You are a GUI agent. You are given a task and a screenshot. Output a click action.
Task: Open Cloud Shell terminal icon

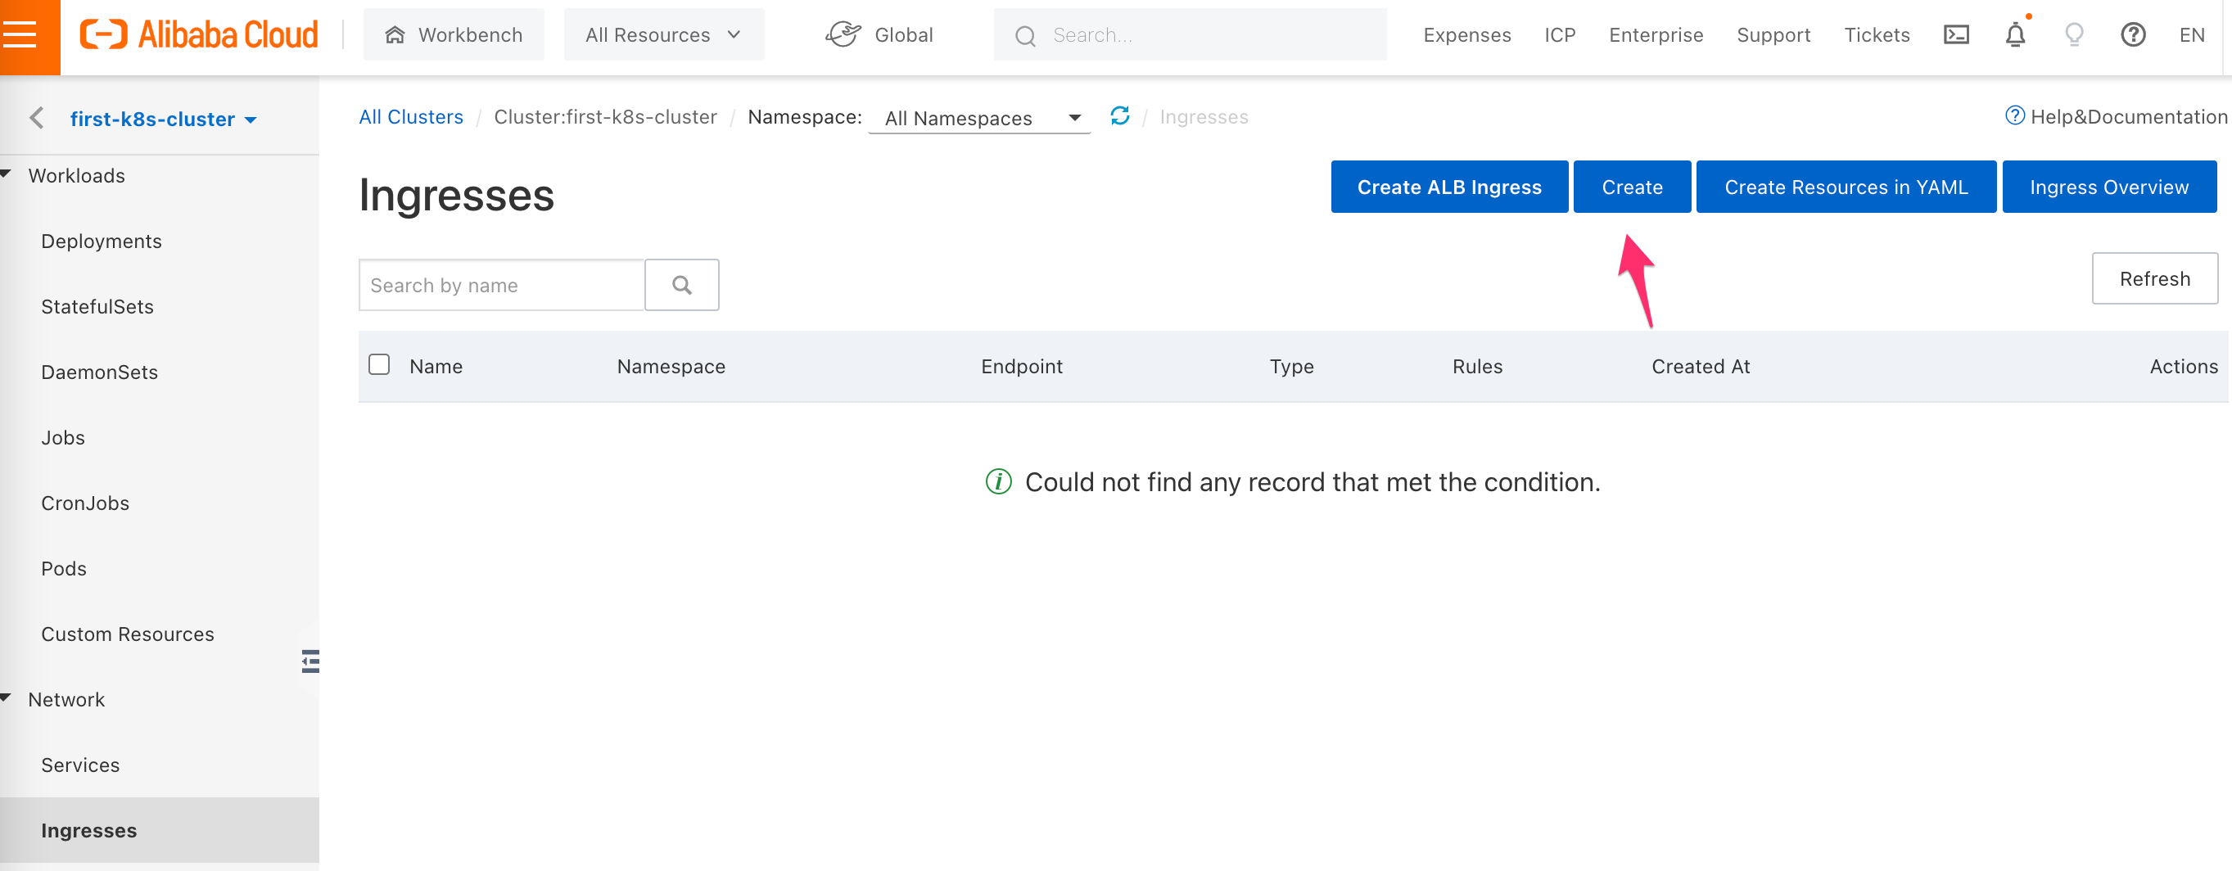1956,34
